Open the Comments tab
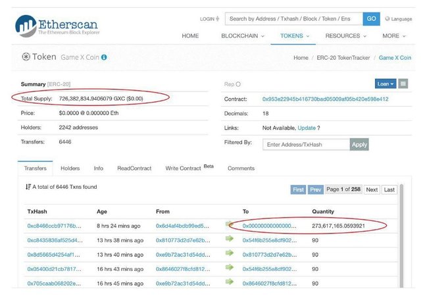Screen dimensions: 421x296 241,168
